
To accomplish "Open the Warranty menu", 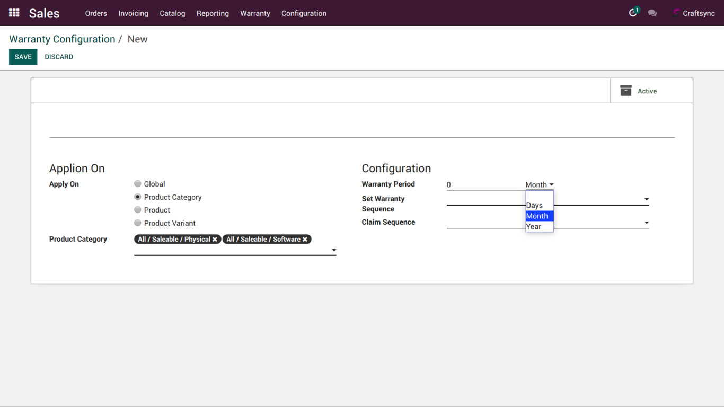I will click(255, 13).
